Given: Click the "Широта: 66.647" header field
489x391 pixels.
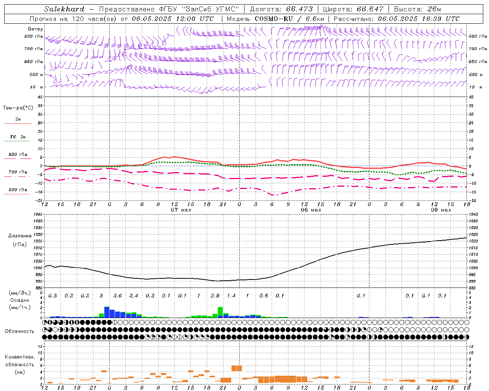Looking at the screenshot, I should (354, 9).
